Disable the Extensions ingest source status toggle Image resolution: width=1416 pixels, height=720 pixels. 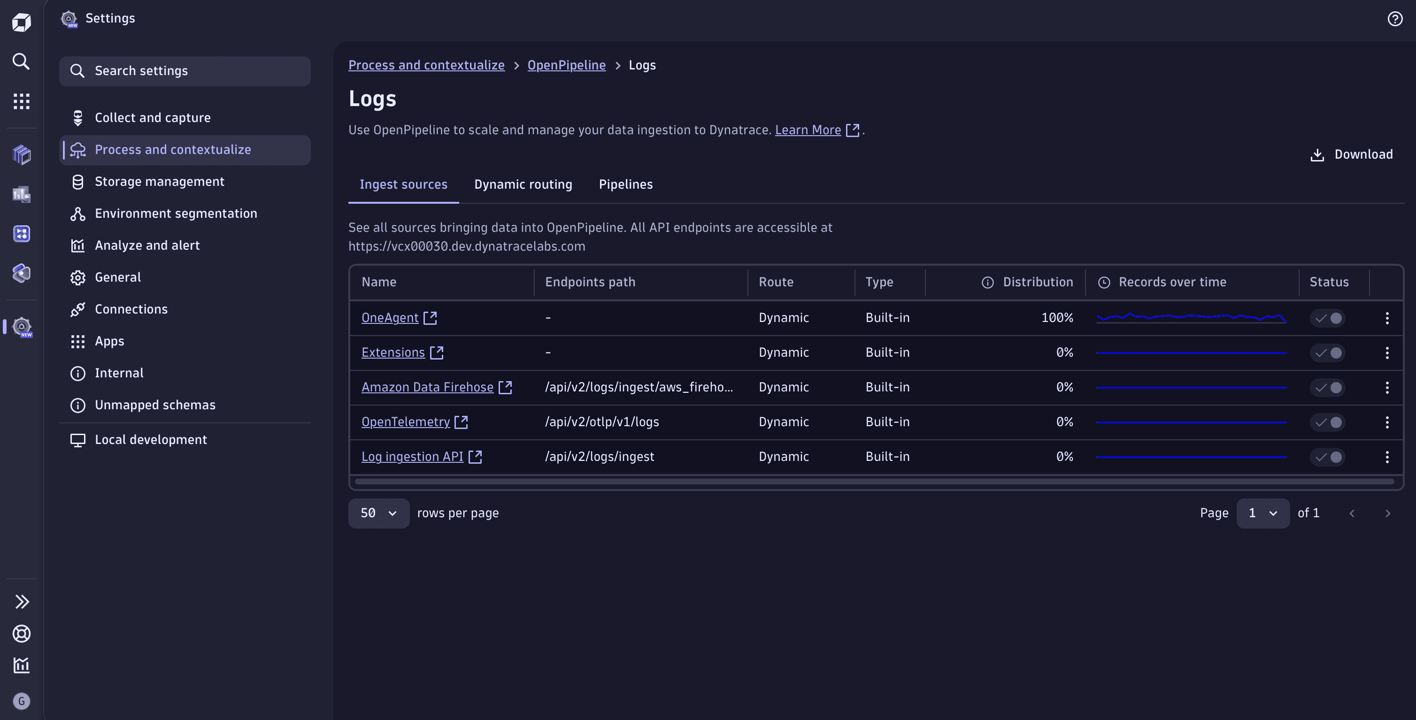click(1328, 352)
